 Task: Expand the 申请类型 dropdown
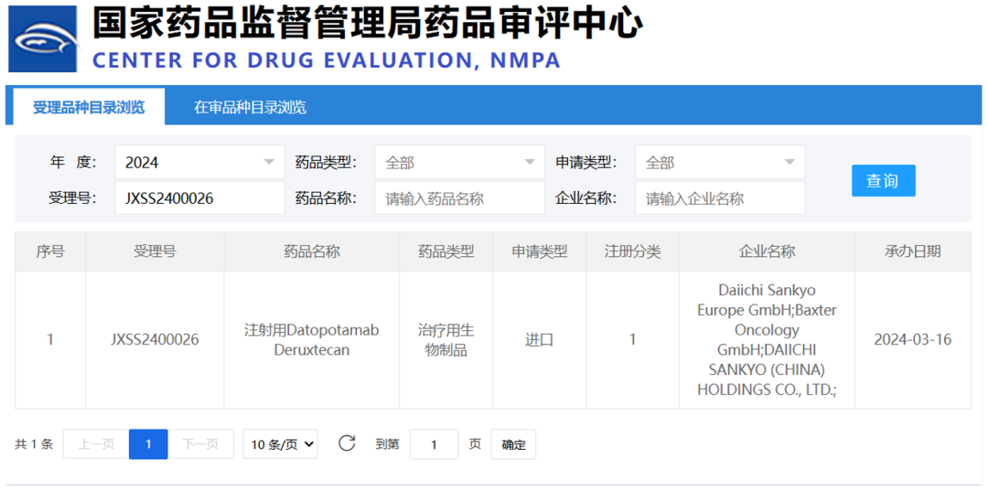[720, 163]
